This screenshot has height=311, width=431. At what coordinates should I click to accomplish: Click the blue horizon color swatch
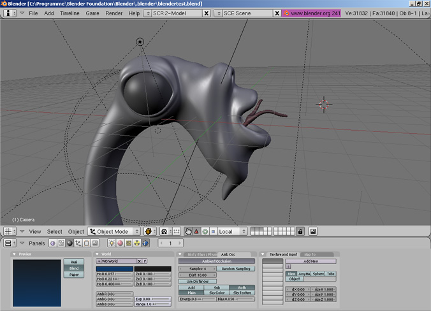coord(114,269)
